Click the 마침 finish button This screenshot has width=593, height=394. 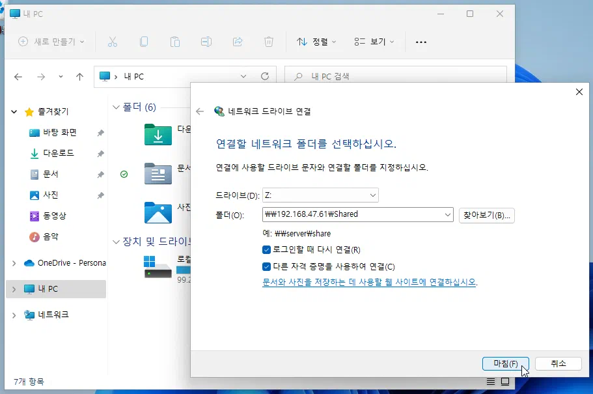[x=505, y=363]
